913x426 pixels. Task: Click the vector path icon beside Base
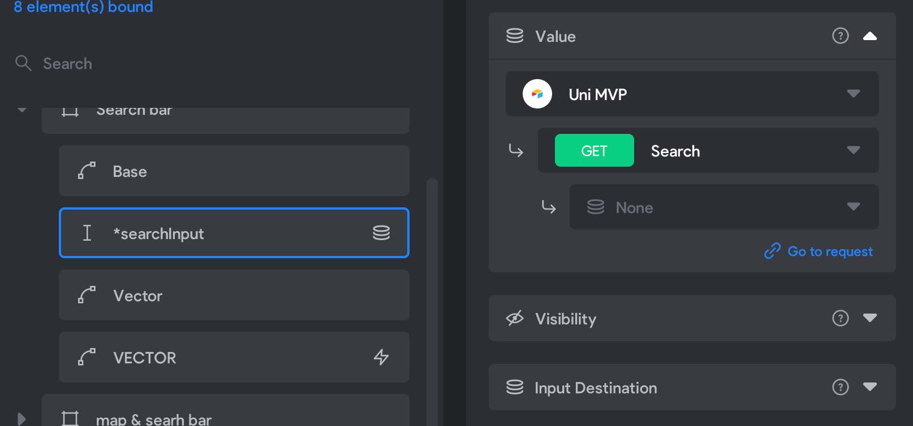coord(87,171)
